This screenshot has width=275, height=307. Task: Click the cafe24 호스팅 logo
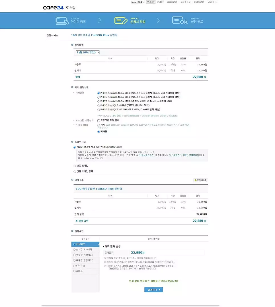click(59, 8)
